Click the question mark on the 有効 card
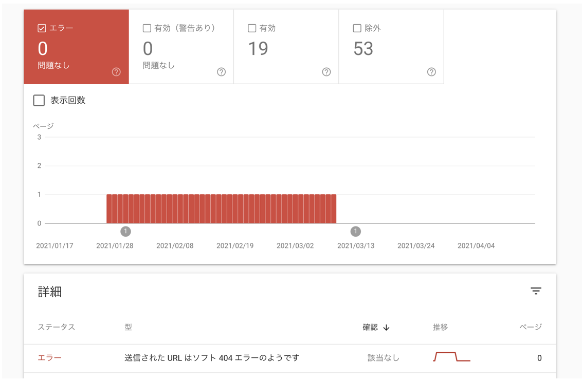This screenshot has width=582, height=382. [326, 72]
